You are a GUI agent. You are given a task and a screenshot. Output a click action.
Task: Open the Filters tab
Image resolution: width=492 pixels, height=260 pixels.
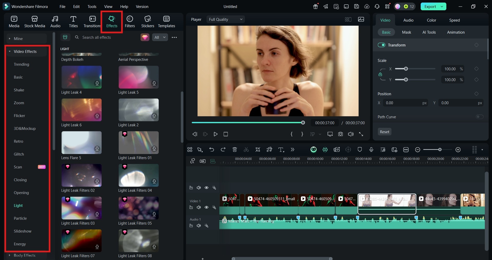[x=130, y=22]
